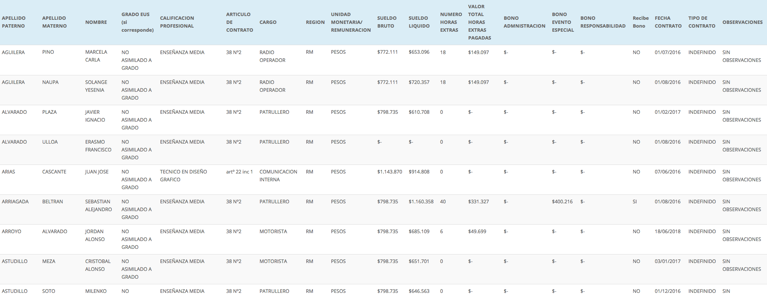The height and width of the screenshot is (294, 767).
Task: Click TECNICO EN DISEÑO GRAFICO cell
Action: pos(184,176)
